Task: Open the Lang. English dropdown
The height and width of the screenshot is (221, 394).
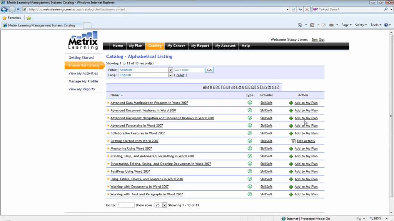Action: click(170, 75)
